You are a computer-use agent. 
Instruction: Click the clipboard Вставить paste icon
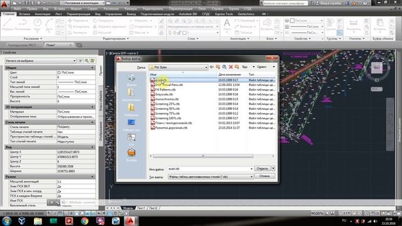coord(379,25)
